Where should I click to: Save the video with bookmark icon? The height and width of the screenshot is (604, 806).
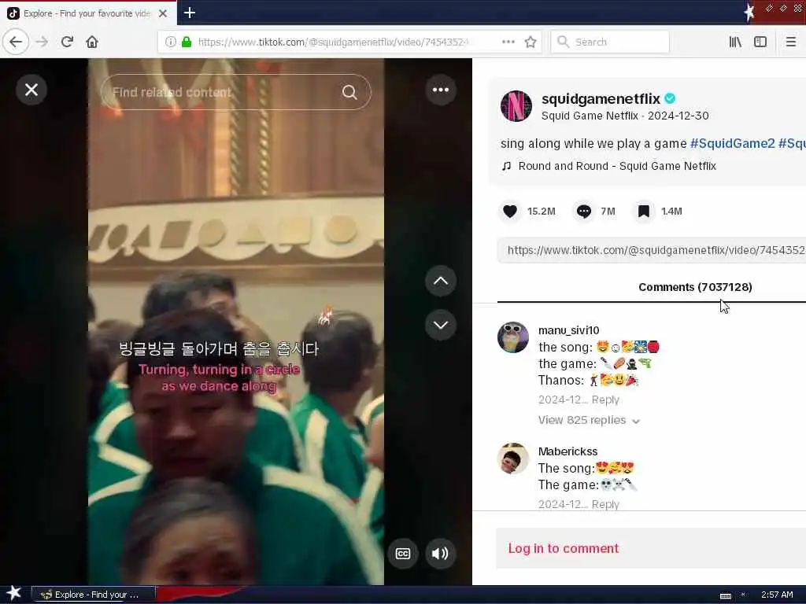tap(644, 211)
